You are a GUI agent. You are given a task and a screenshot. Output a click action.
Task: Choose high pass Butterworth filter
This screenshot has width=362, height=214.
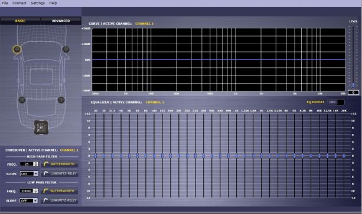60,164
